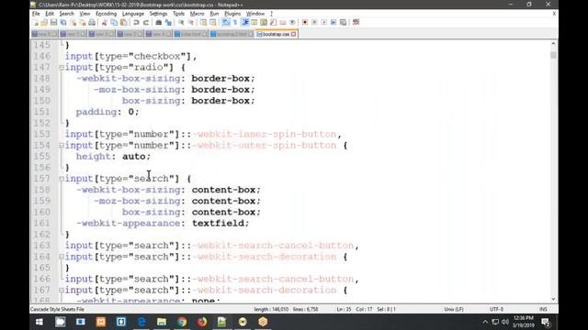Open the notification center in the system tray
The height and width of the screenshot is (330, 588).
coord(546,322)
